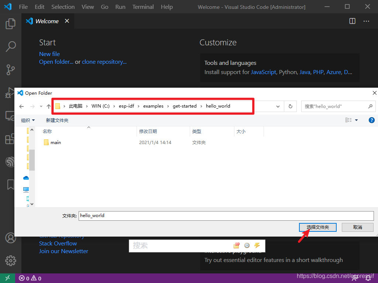
Task: Click the New file link
Action: tap(49, 54)
